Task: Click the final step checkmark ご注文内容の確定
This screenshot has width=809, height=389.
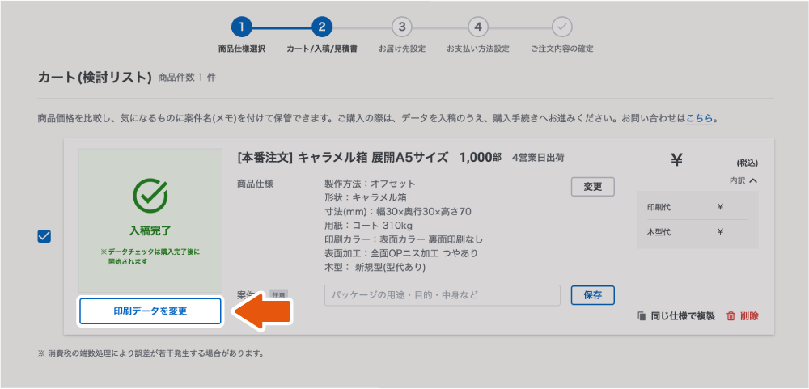Action: [562, 27]
